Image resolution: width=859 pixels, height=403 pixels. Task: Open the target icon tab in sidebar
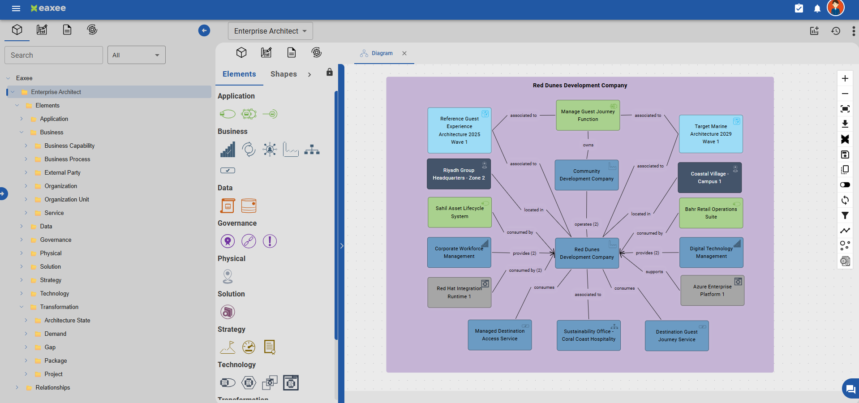tap(92, 30)
